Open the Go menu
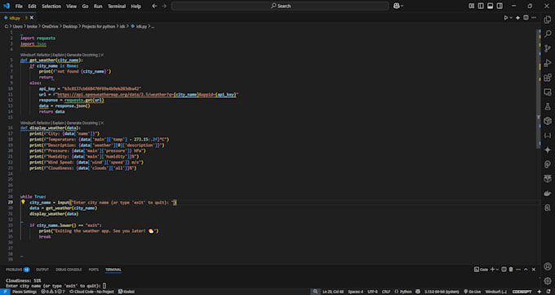This screenshot has width=555, height=295. (85, 6)
